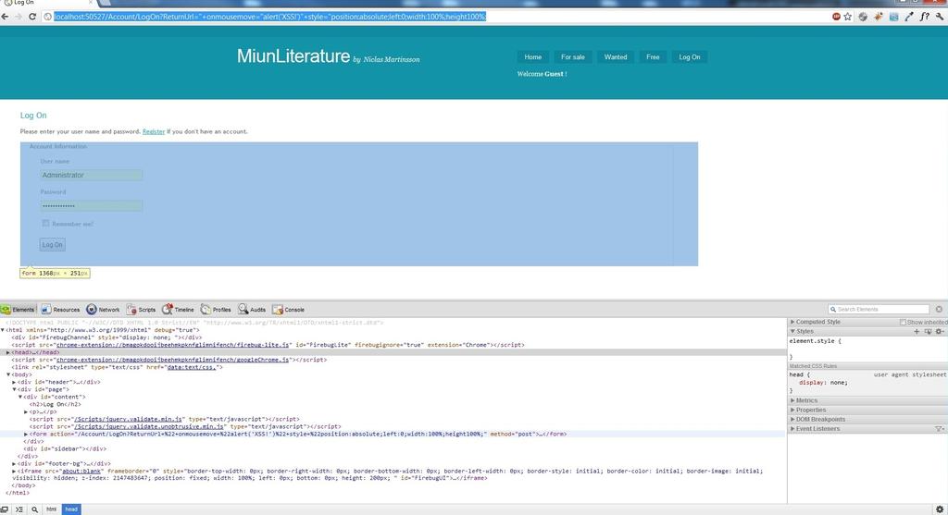
Task: Switch to the Resources panel
Action: click(60, 310)
